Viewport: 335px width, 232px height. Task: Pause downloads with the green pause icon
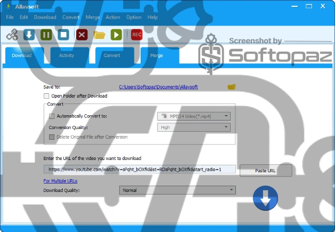click(46, 35)
